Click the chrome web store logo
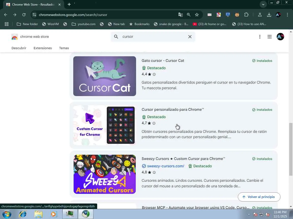This screenshot has height=219, width=293. [30, 37]
